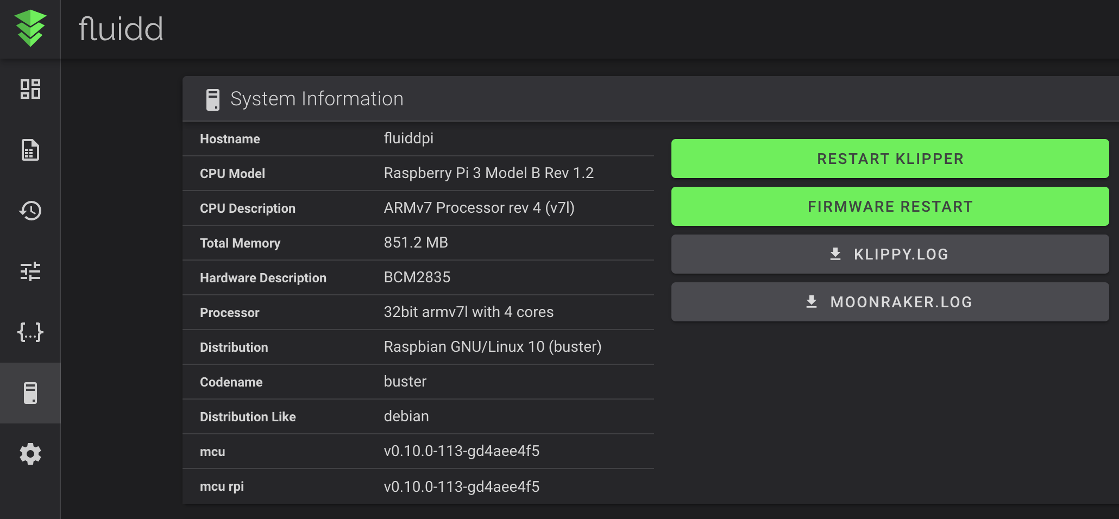Click the mcu version value
The width and height of the screenshot is (1119, 519).
(461, 451)
